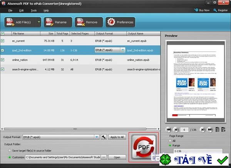Click the Selected Pages column header
Screen dimensions: 231x168
pos(82,34)
